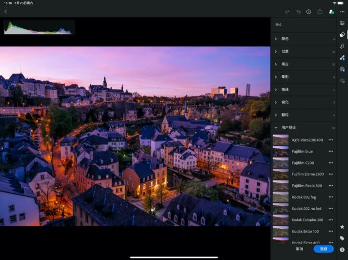Open options for Kodak 002 fog preset
The width and height of the screenshot is (348, 260).
tap(331, 197)
